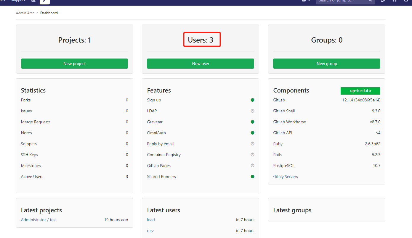This screenshot has height=238, width=412.
Task: Open the Groups: 0 heading link
Action: (x=327, y=40)
